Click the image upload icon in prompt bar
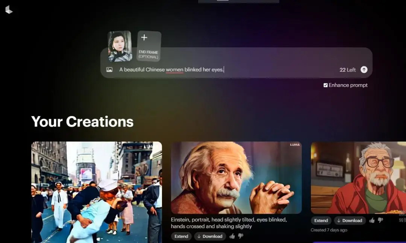Image resolution: width=406 pixels, height=243 pixels. 109,69
